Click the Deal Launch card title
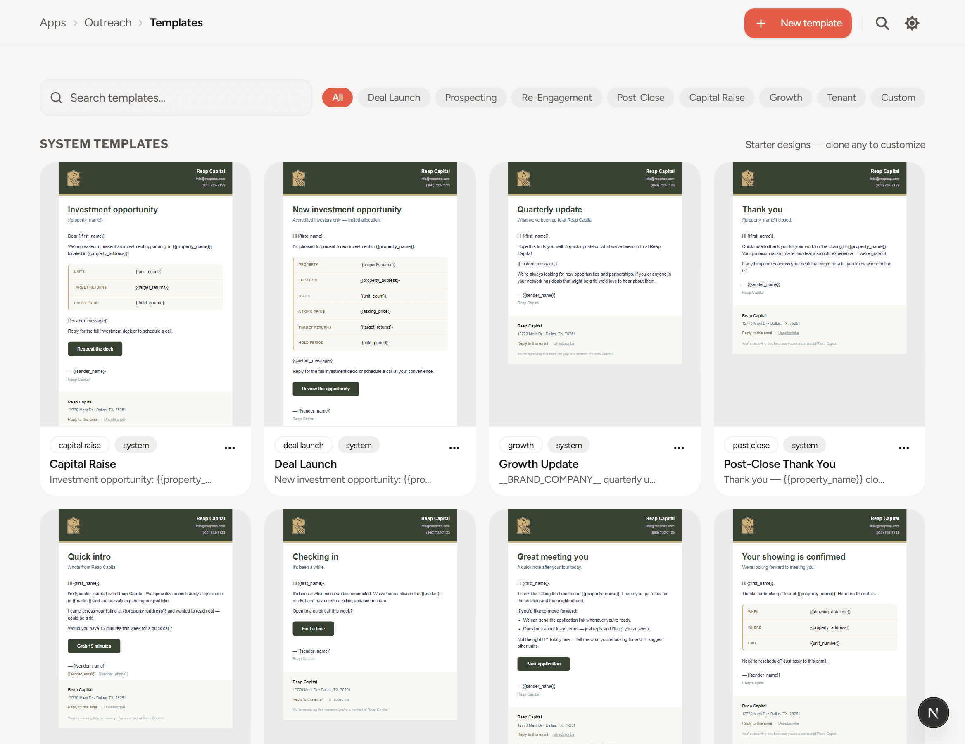The width and height of the screenshot is (965, 744). 305,464
